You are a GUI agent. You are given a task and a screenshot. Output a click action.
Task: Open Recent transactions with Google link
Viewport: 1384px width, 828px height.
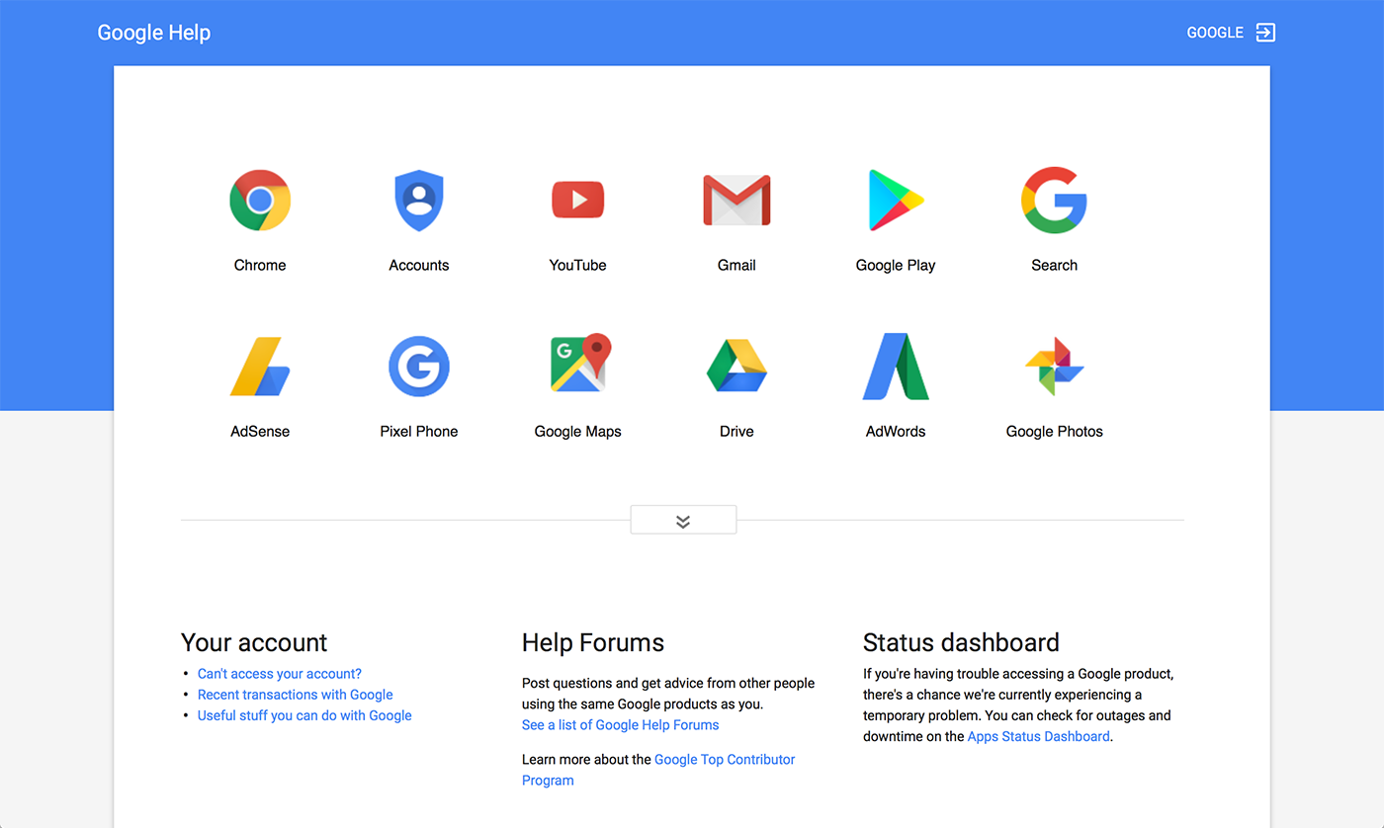(296, 695)
